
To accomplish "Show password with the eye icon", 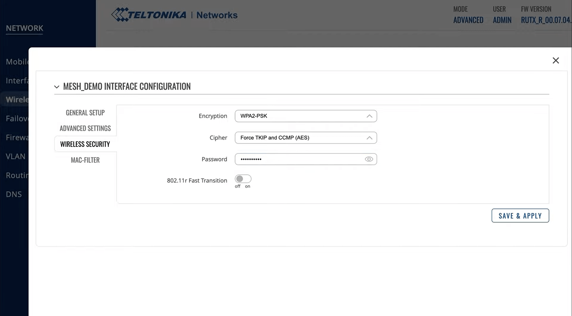I will click(x=369, y=159).
